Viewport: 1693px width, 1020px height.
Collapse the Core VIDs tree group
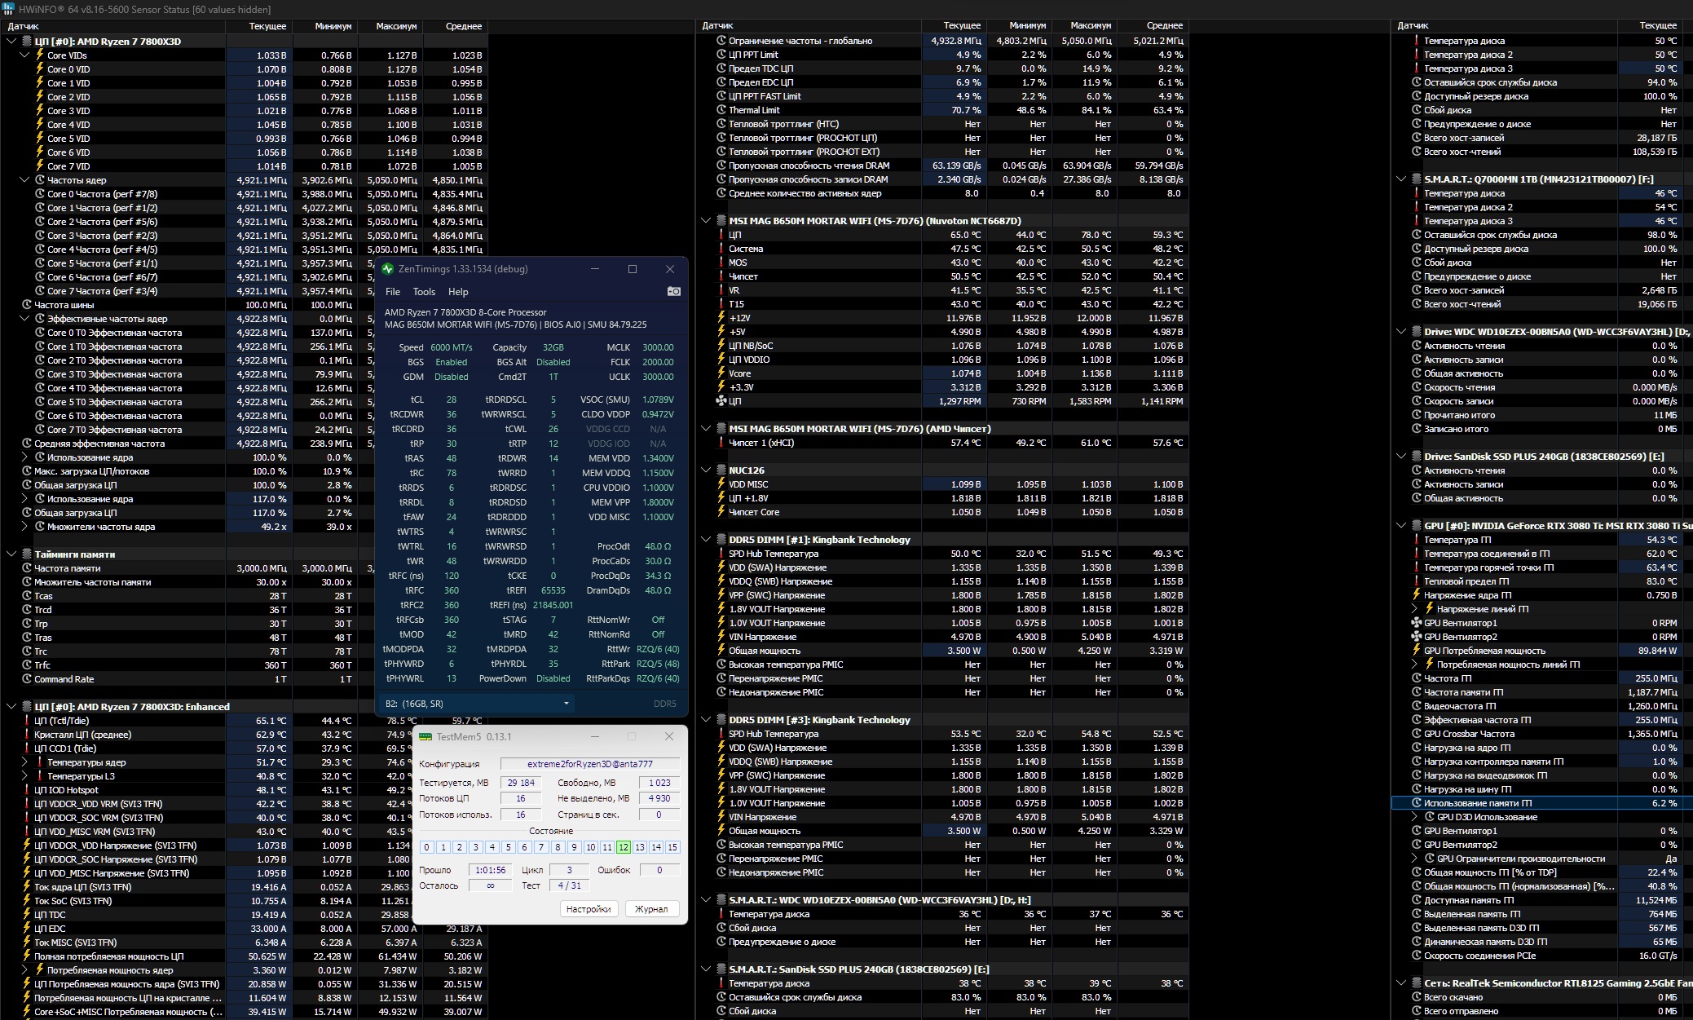pyautogui.click(x=24, y=55)
